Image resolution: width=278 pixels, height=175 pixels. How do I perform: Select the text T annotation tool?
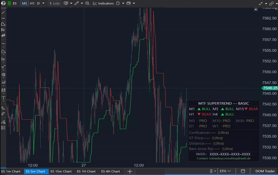[x=3, y=98]
